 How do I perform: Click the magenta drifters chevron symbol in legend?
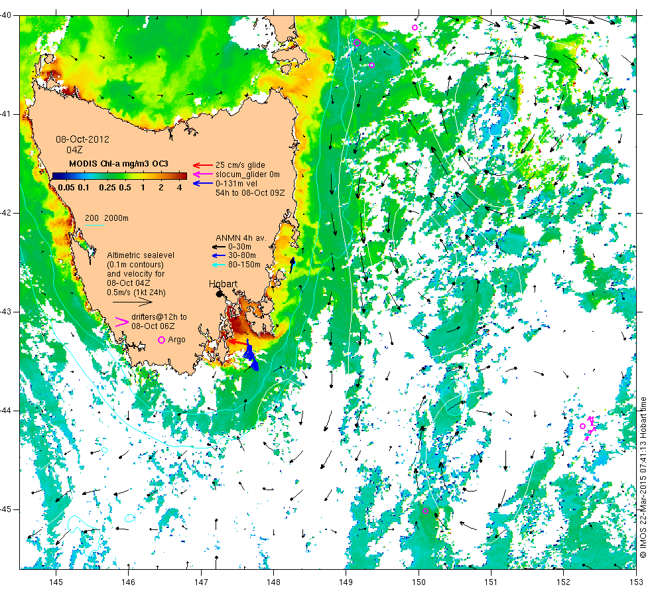point(122,322)
